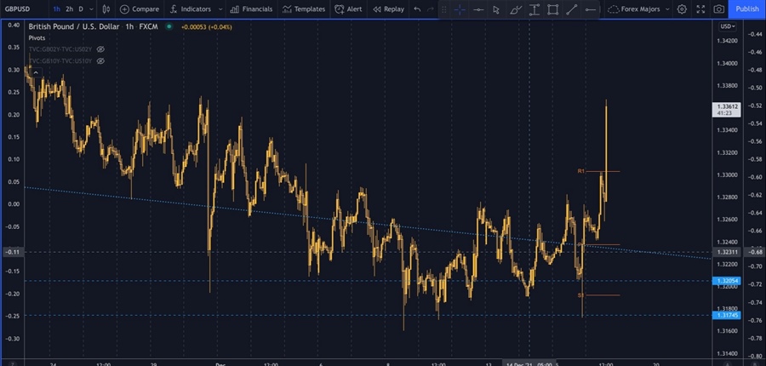Select the price range measure tool

[534, 9]
